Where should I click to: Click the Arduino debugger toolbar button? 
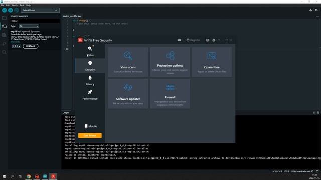(17, 10)
